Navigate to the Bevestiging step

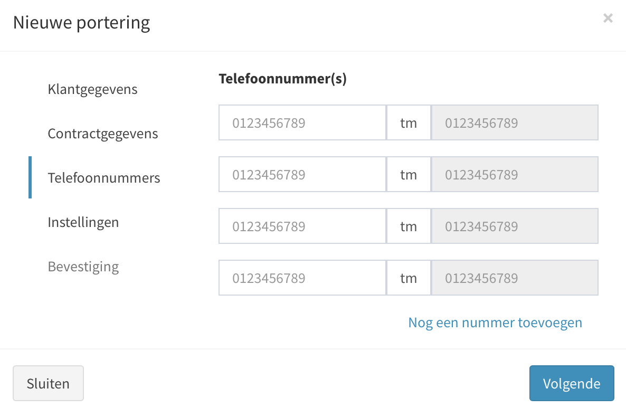[83, 267]
